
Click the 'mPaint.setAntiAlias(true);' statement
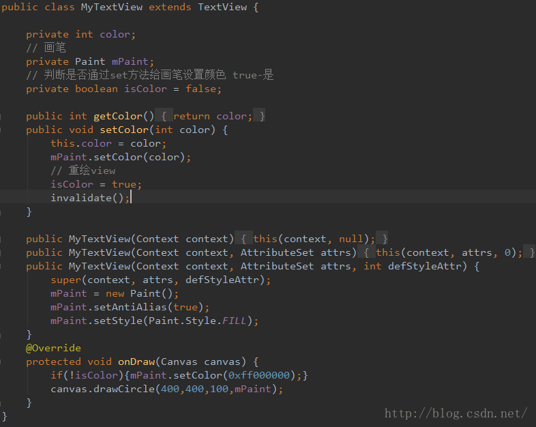[x=130, y=308]
